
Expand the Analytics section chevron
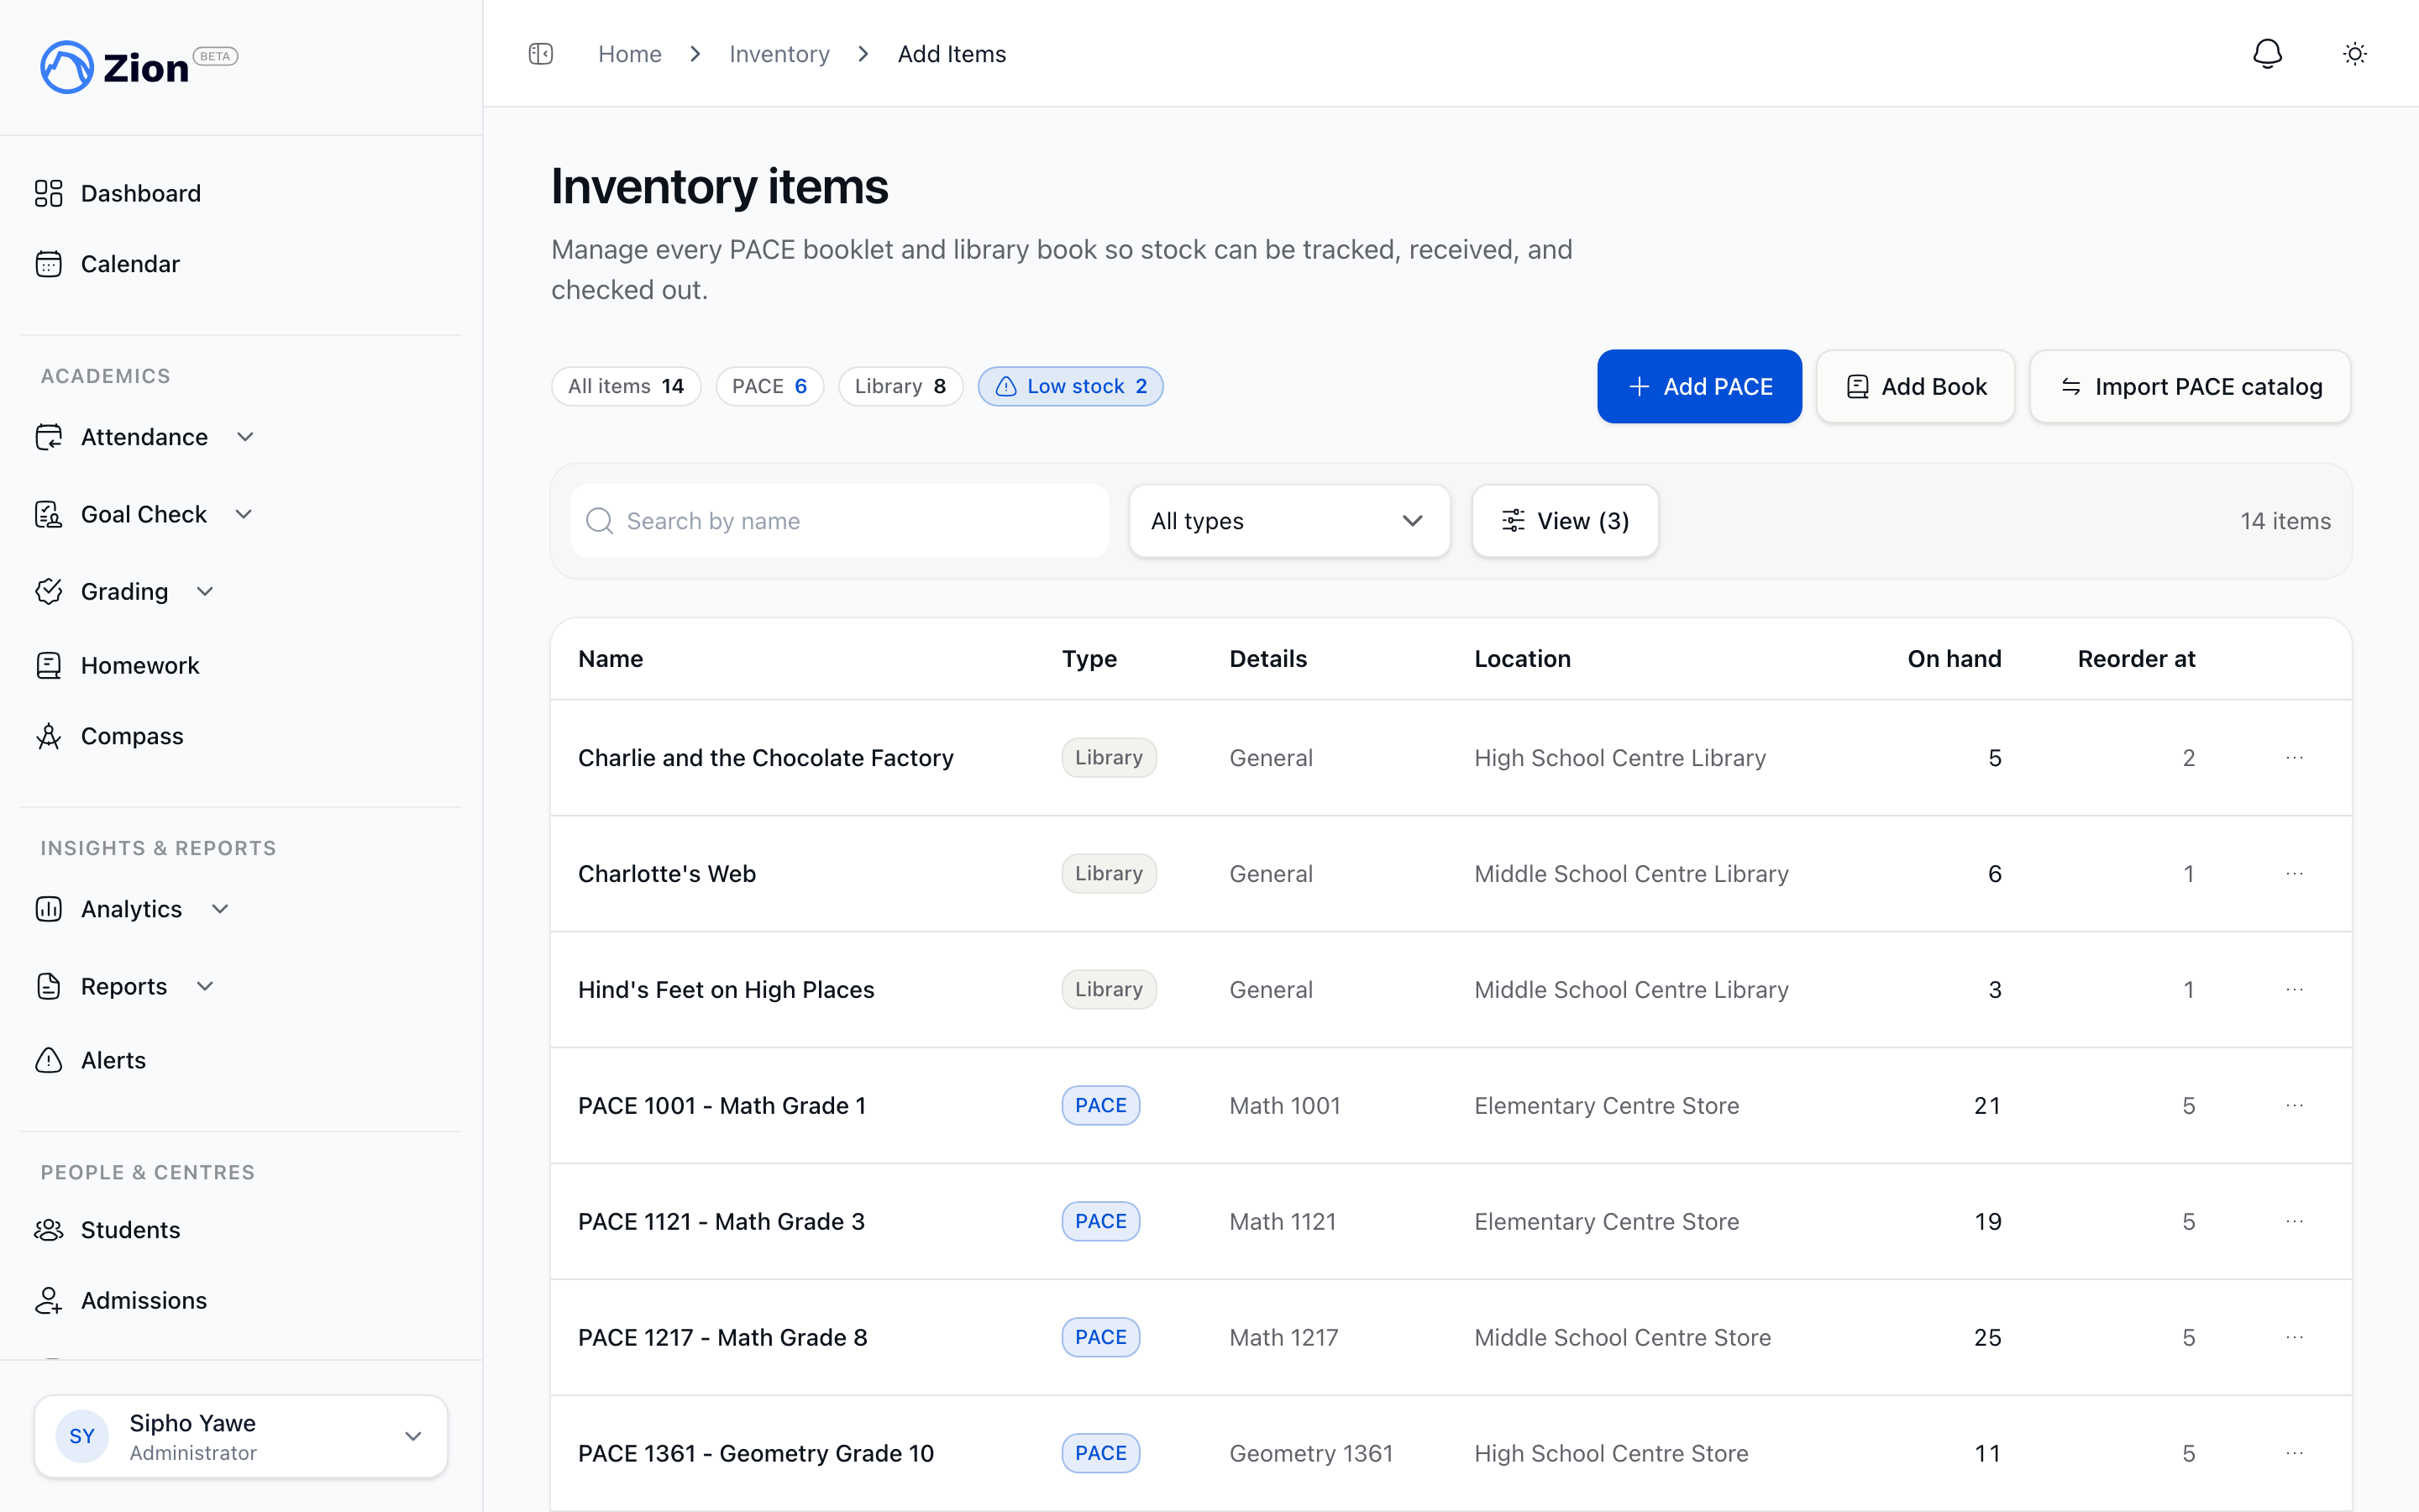point(220,909)
